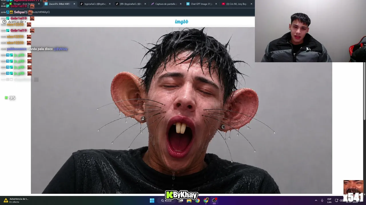Image resolution: width=366 pixels, height=205 pixels.
Task: Close the (99+) bypirañaCL tab
Action: (x=145, y=4)
